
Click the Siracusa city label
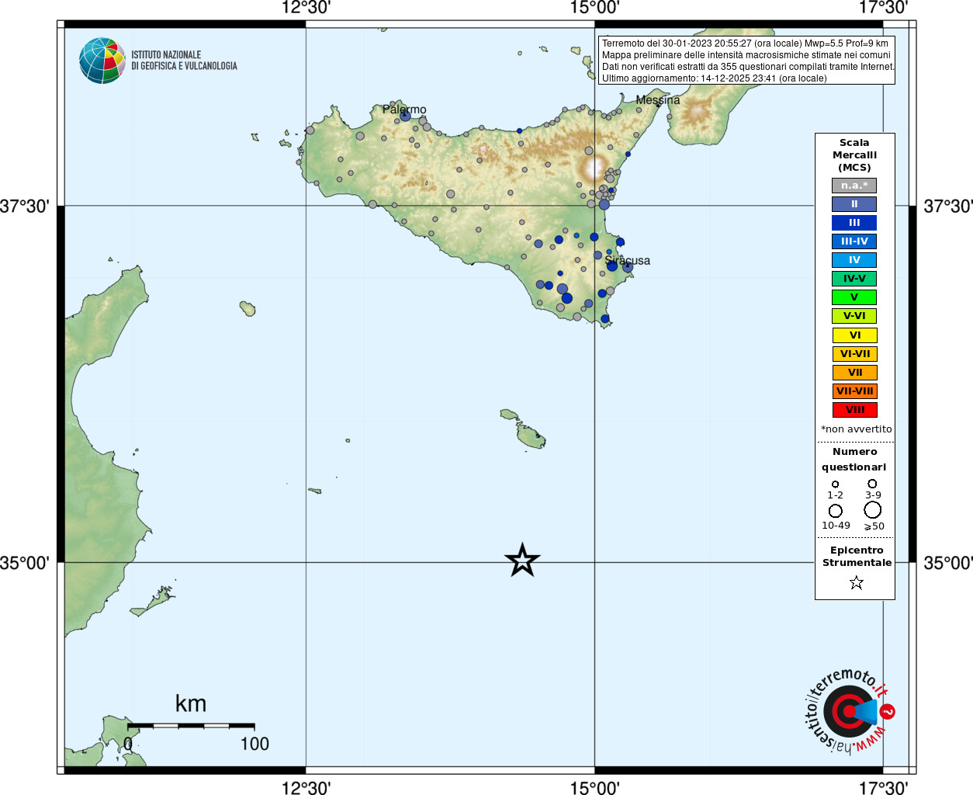coord(627,261)
